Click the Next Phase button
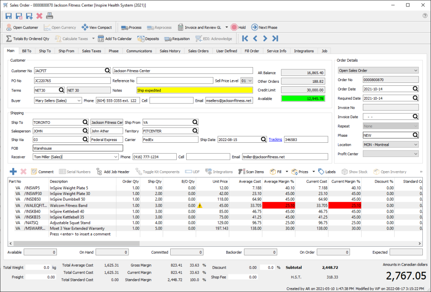431x292 pixels. [264, 28]
